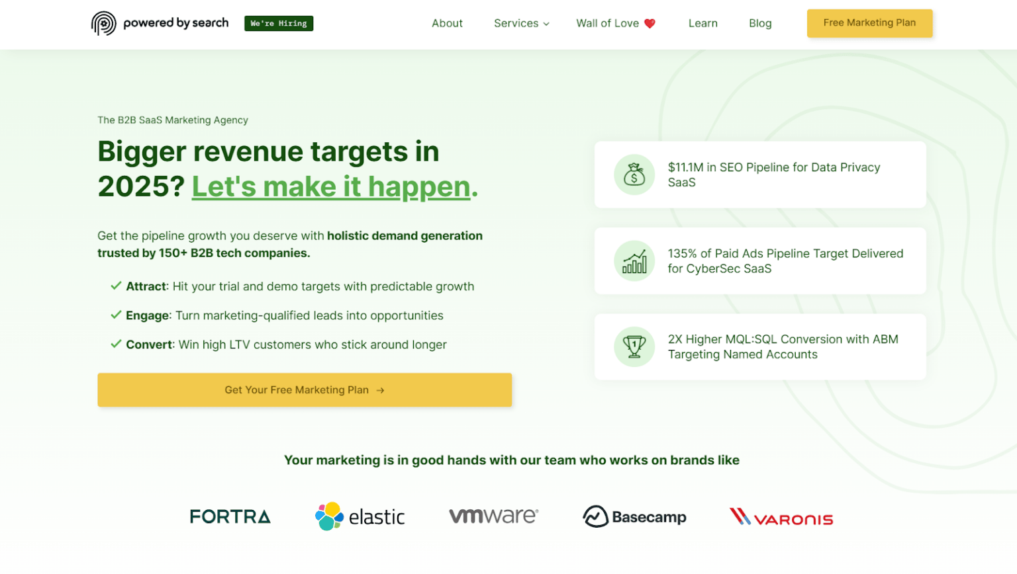Expand the Services dropdown menu
The height and width of the screenshot is (574, 1017).
[521, 23]
